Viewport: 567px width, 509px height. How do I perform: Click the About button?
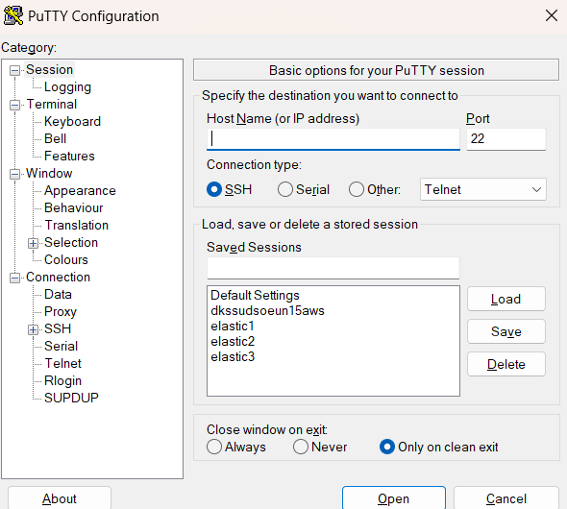click(x=60, y=498)
